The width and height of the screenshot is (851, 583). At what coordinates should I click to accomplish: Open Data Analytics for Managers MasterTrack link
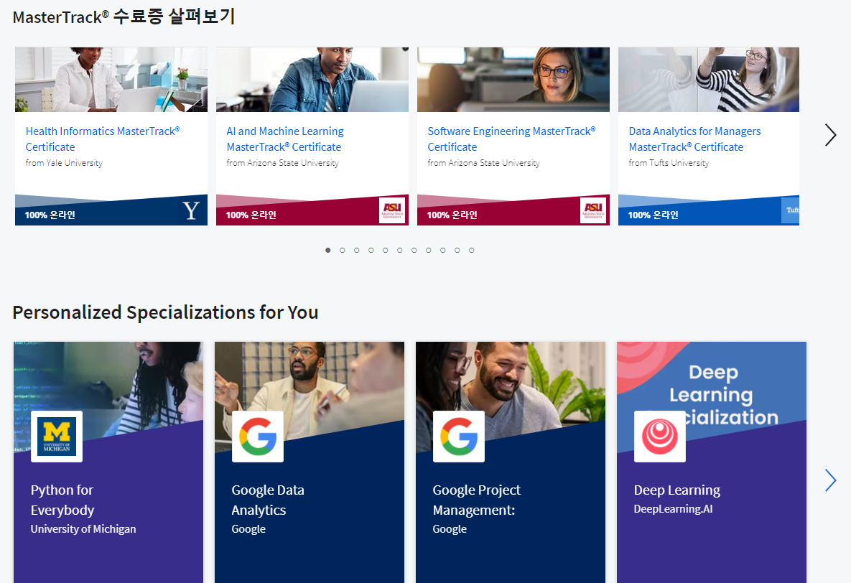(x=694, y=139)
